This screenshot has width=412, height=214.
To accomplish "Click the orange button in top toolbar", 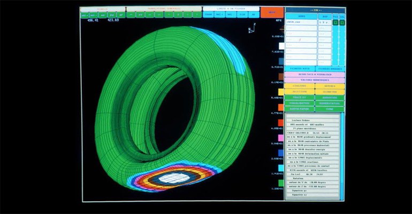I will coord(272,12).
